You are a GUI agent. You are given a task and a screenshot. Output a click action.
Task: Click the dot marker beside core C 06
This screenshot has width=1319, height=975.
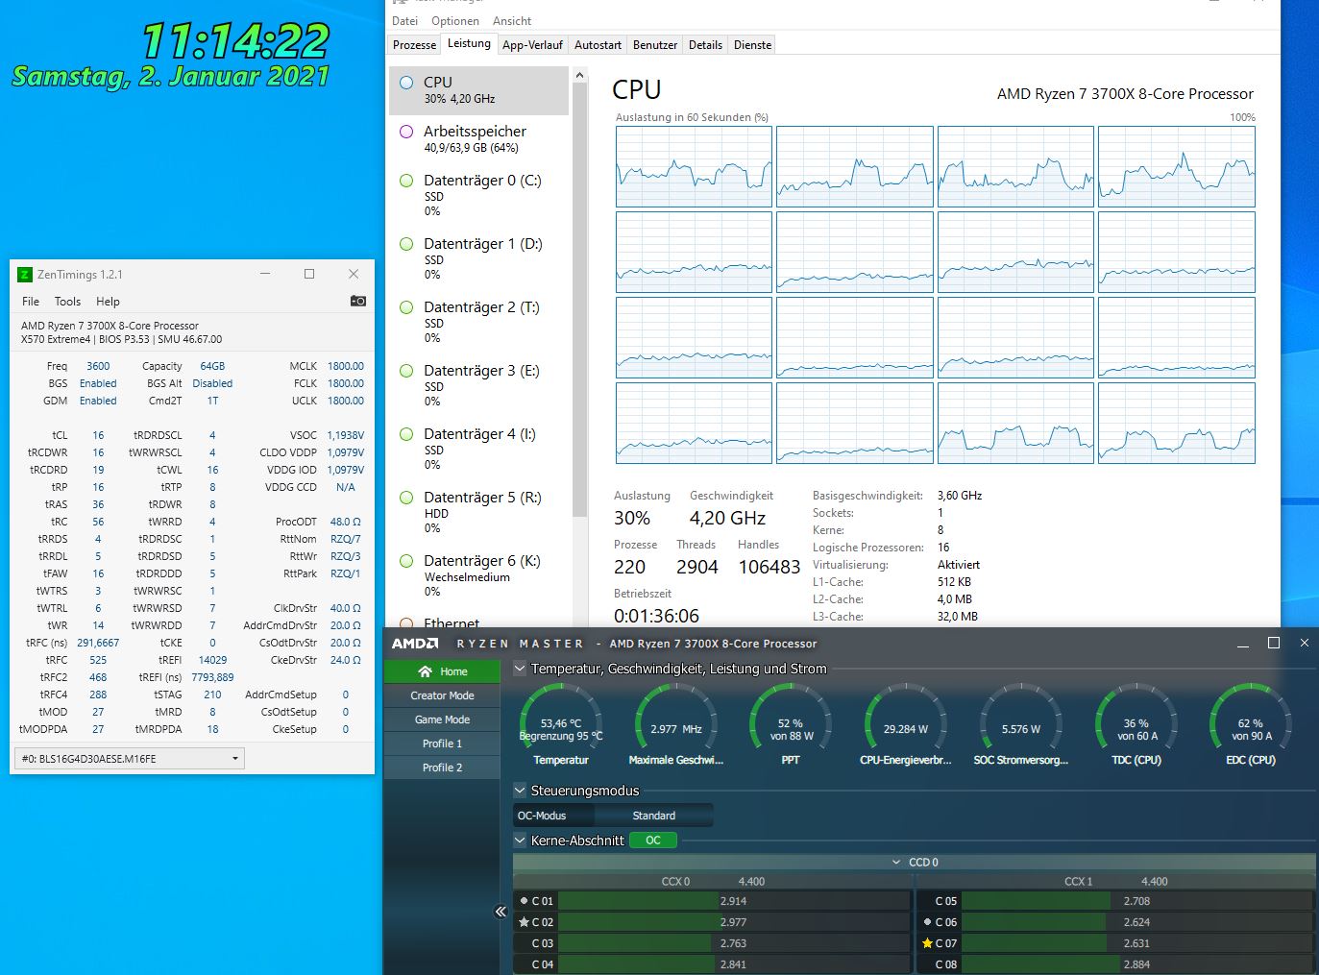(927, 922)
